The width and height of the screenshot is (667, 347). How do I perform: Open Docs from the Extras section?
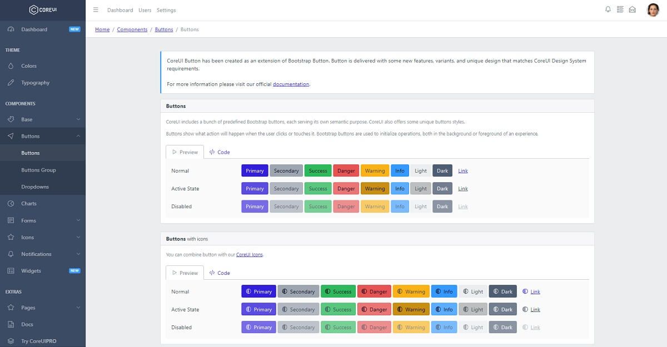pos(28,324)
